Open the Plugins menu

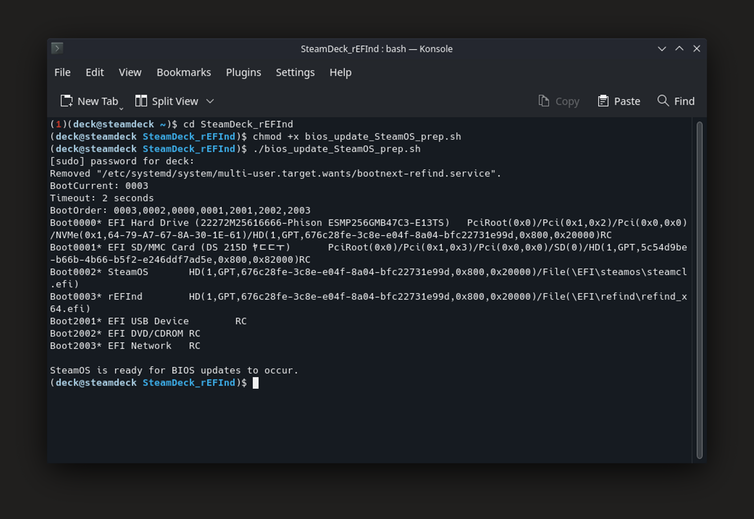tap(243, 72)
